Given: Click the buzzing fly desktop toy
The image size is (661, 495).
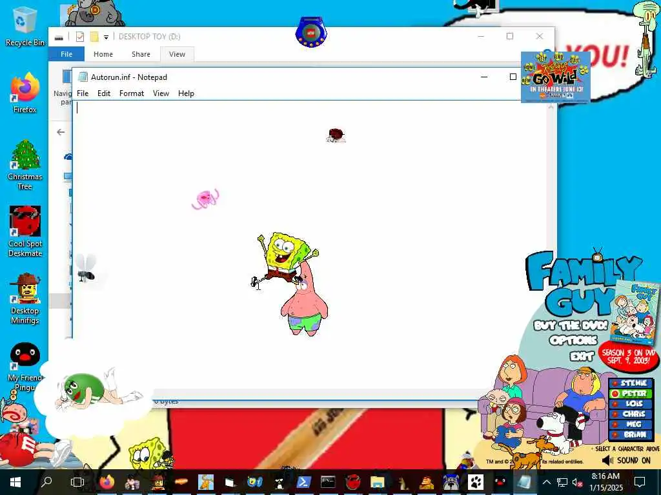Looking at the screenshot, I should click(86, 269).
